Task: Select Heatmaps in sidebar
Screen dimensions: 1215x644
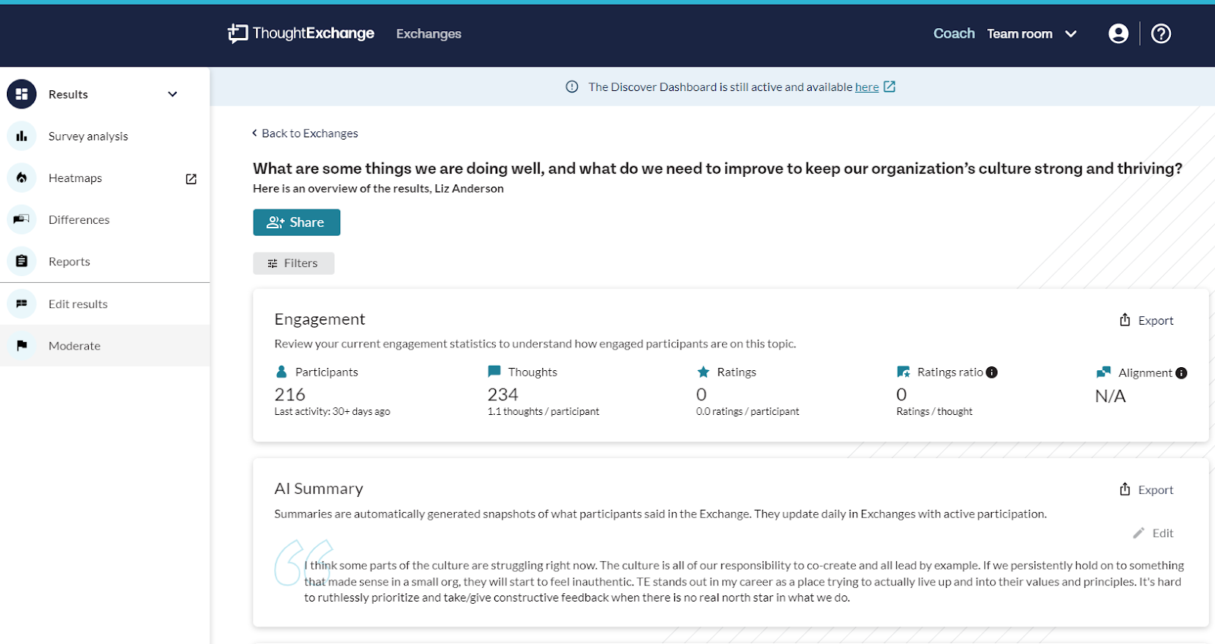Action: [x=105, y=177]
